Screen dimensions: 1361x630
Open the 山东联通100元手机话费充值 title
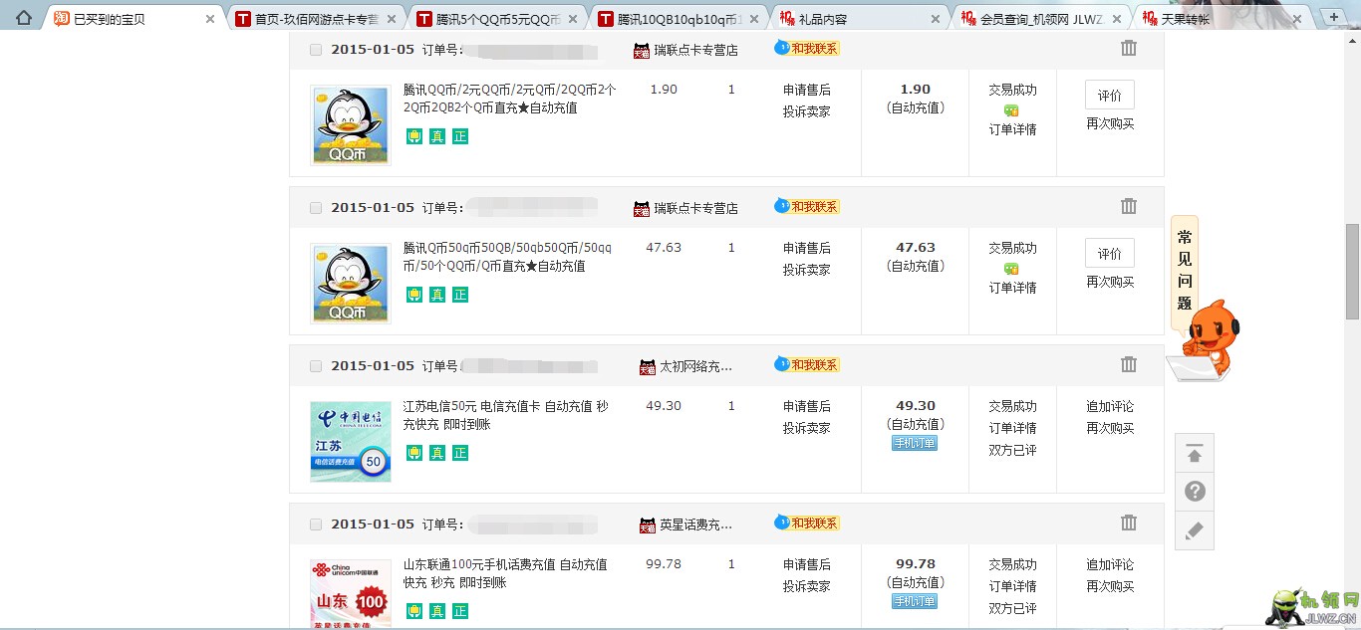(x=505, y=573)
